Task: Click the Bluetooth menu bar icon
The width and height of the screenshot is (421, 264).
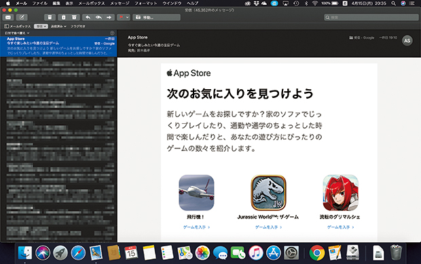Action: click(x=306, y=3)
